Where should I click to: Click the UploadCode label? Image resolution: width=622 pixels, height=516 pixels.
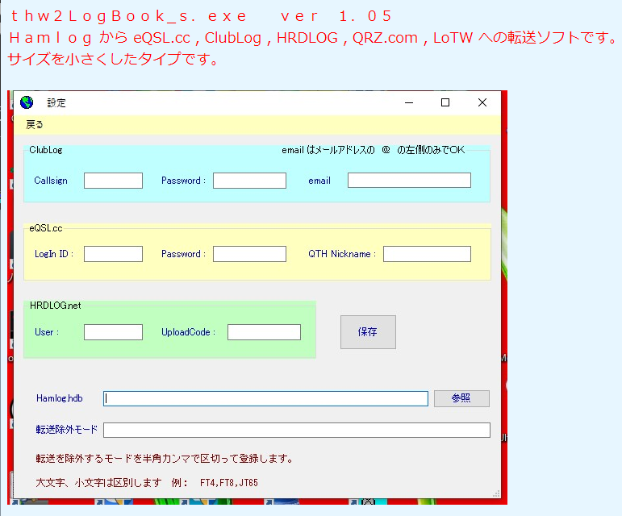point(188,332)
